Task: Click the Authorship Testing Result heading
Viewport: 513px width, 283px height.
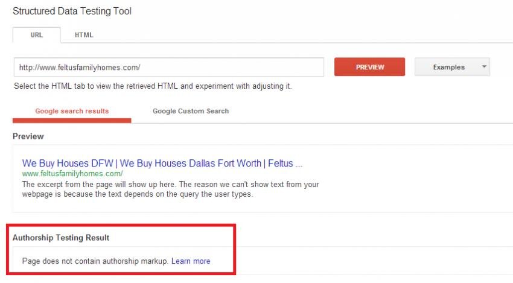Action: [x=61, y=238]
